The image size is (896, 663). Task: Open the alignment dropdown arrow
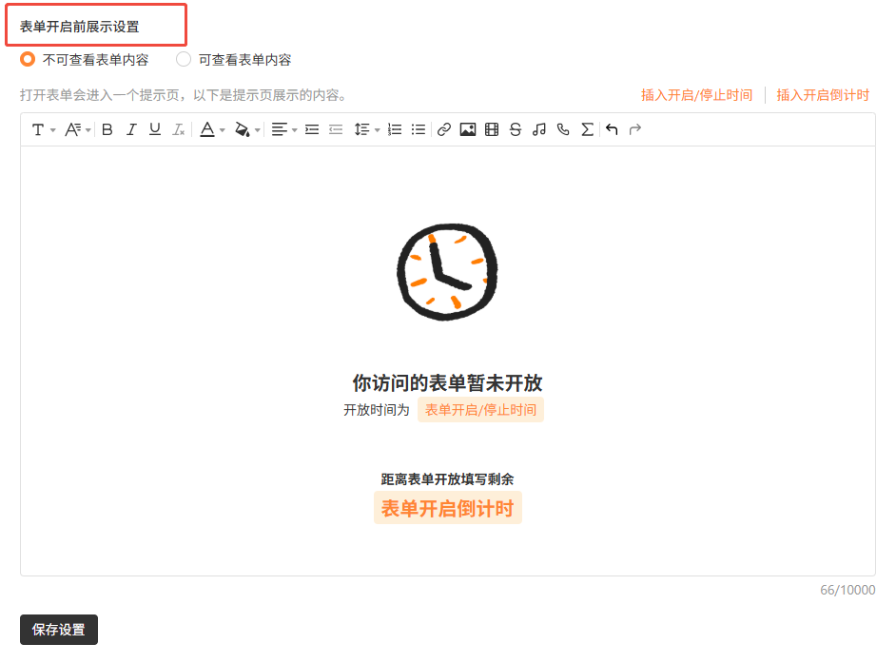coord(294,130)
